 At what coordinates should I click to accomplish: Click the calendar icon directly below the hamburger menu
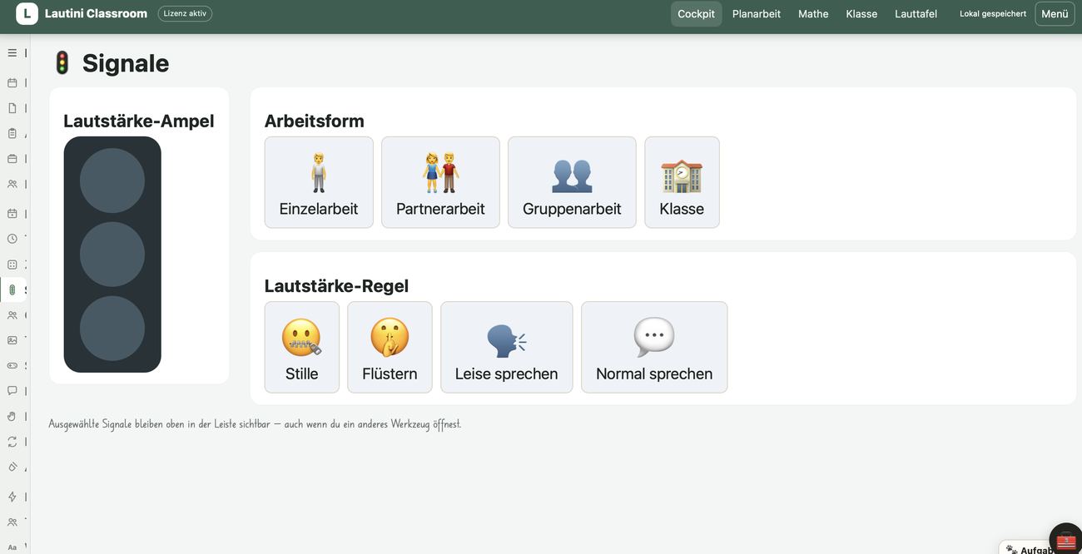(x=12, y=82)
